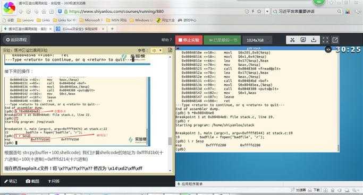Click the help link with the question mark
Viewport: 363px width, 195px height.
coord(167,40)
